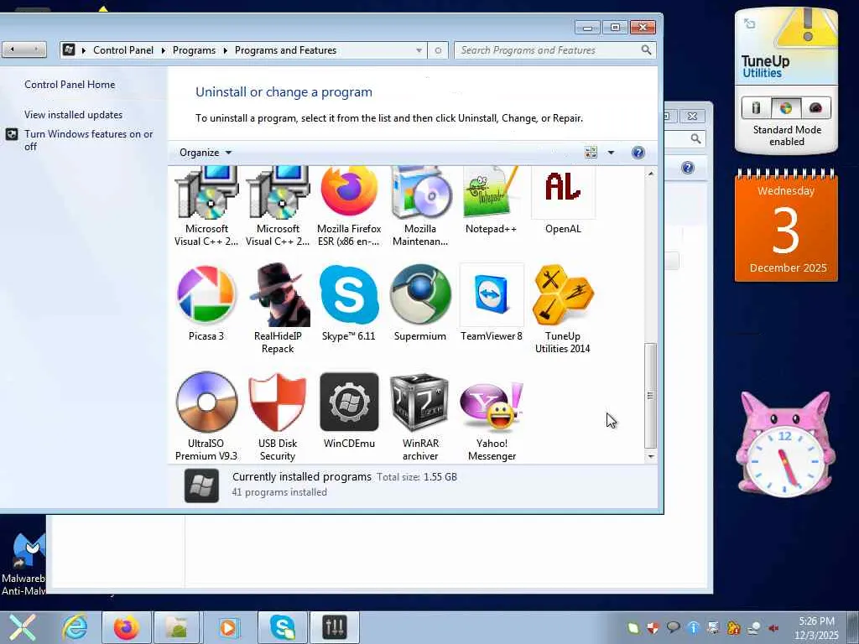
Task: Click the blue info tray icon
Action: tap(693, 627)
